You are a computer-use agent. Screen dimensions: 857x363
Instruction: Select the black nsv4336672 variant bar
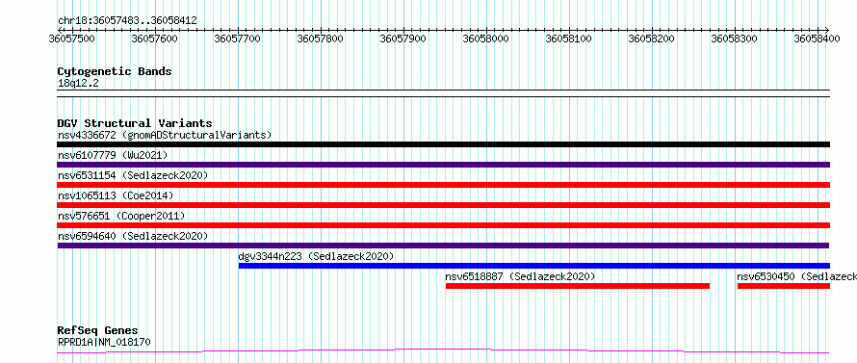tap(443, 144)
